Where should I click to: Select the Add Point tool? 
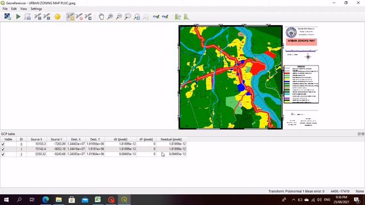click(70, 17)
